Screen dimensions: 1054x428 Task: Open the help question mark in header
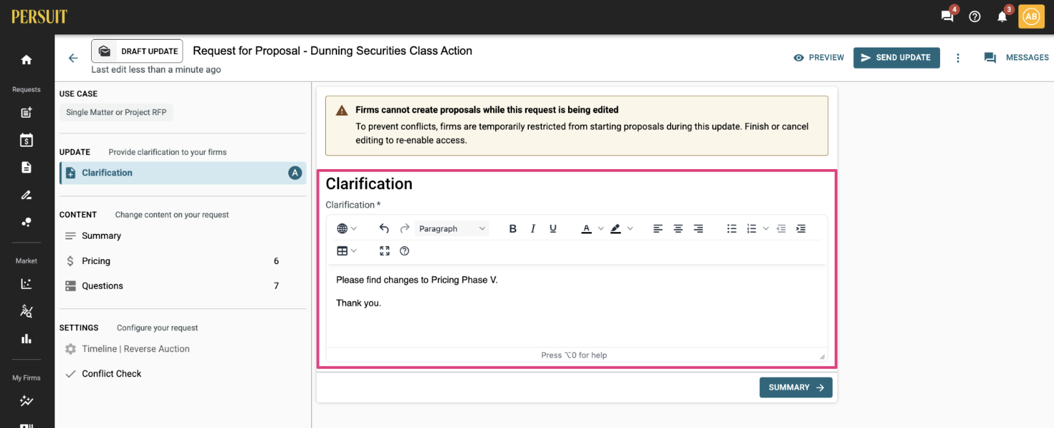pos(975,17)
